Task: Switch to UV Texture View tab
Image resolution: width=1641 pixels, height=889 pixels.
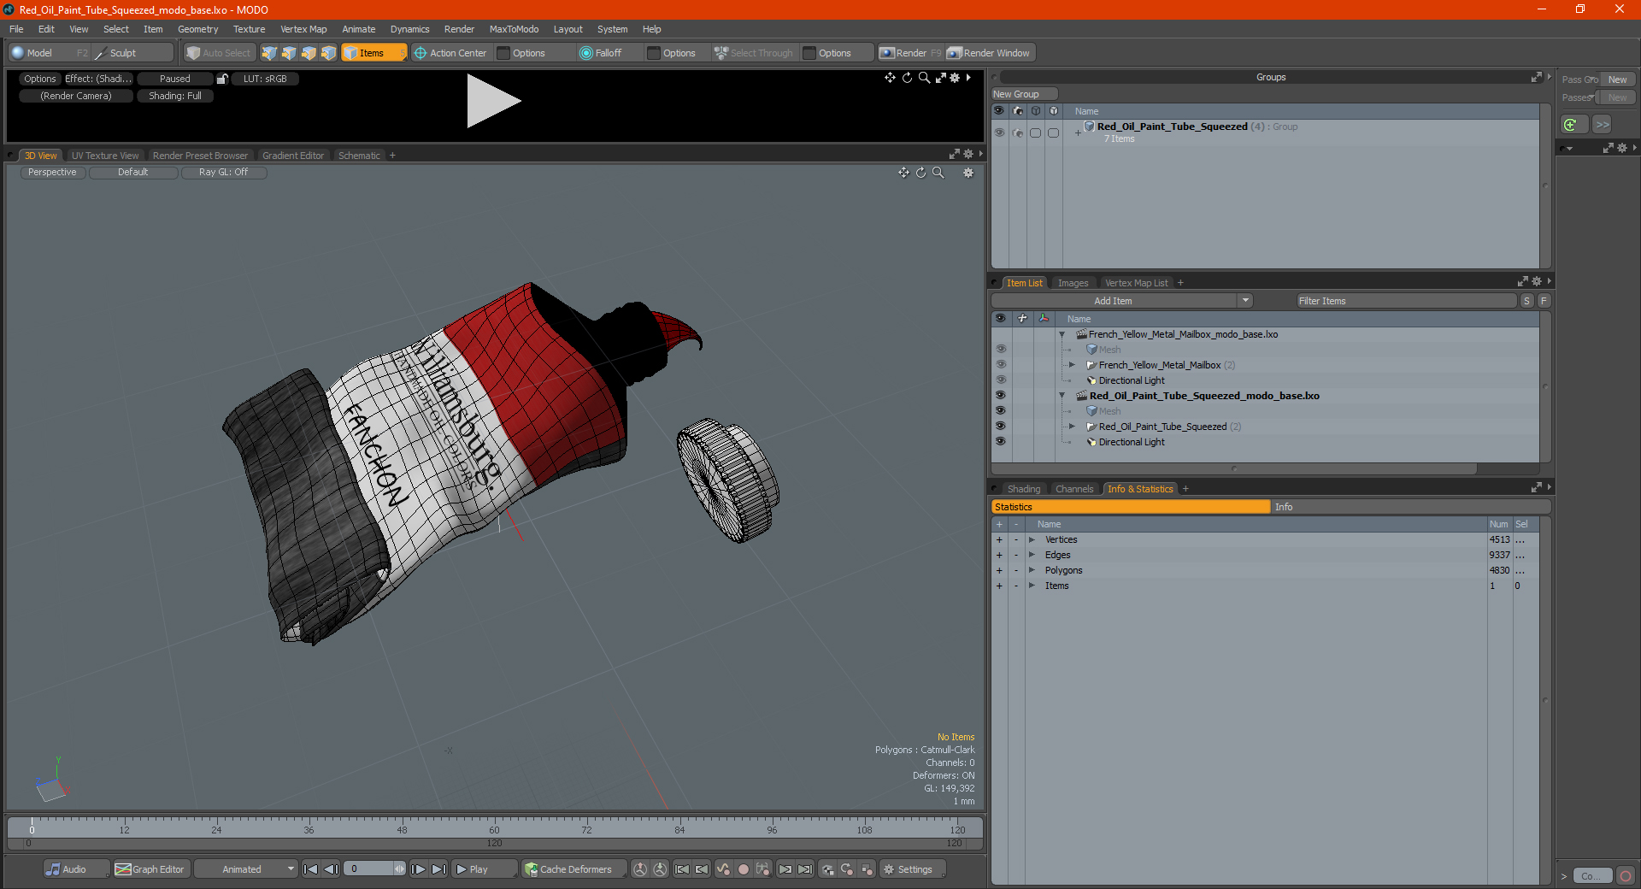Action: click(105, 156)
